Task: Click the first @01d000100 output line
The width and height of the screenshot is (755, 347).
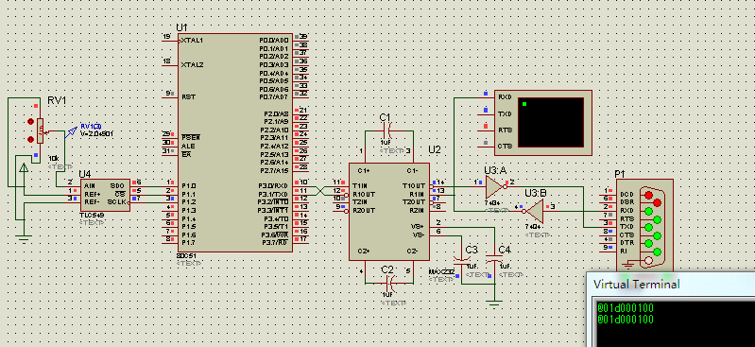Action: 625,308
